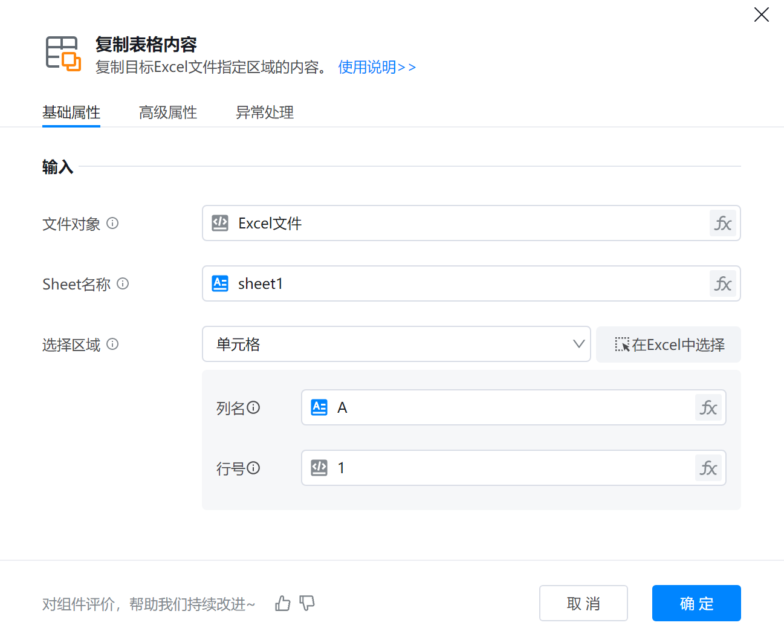Click the thumbs-down feedback icon
784x637 pixels.
[307, 603]
